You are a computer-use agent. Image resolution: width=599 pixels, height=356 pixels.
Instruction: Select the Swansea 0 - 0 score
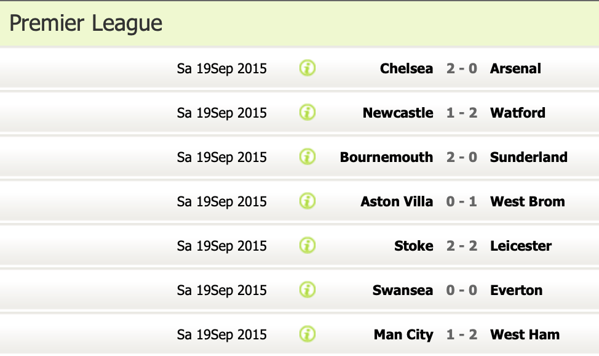[x=462, y=290]
